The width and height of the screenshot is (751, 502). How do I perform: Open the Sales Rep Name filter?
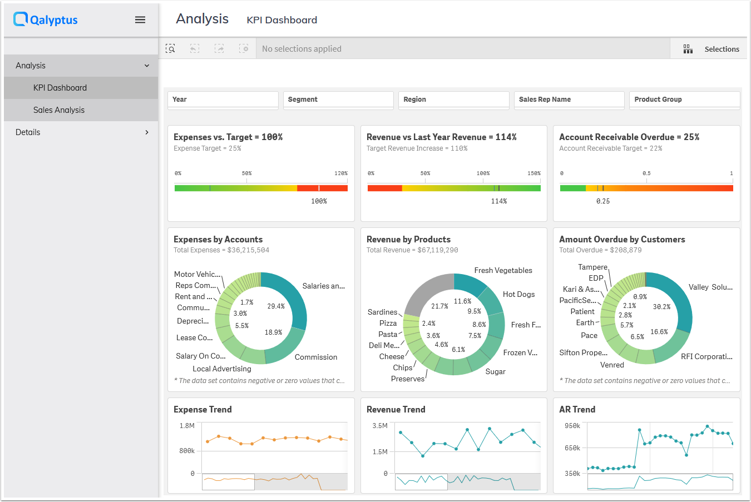[x=569, y=100]
